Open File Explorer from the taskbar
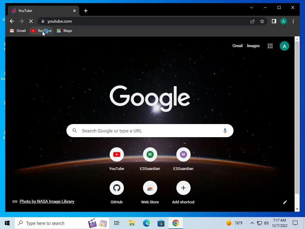305x229 pixels. pos(131,223)
